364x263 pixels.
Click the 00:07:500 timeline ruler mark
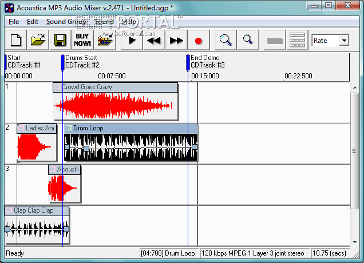point(112,76)
